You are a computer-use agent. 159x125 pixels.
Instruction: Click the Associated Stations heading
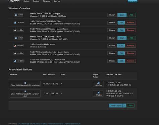pyautogui.click(x=20, y=70)
